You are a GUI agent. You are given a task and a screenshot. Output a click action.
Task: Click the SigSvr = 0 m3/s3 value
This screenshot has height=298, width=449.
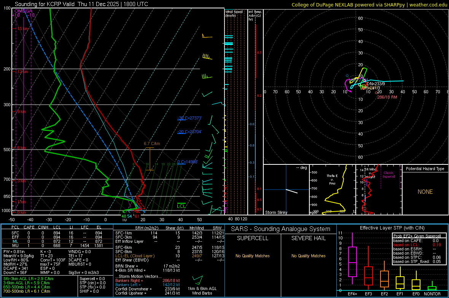pos(84,273)
